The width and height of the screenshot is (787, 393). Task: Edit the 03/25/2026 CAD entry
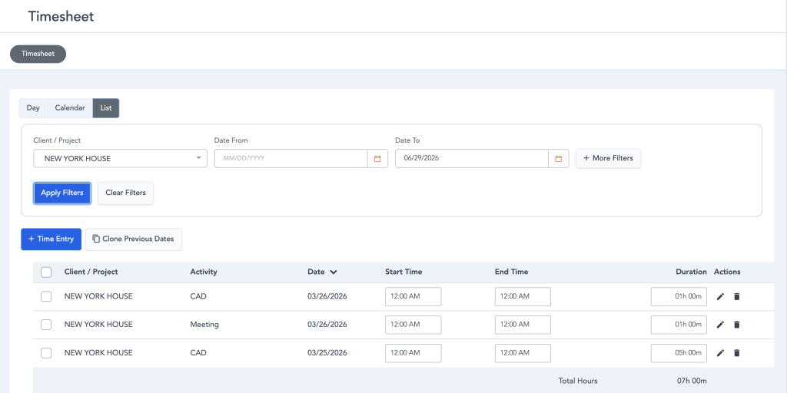pyautogui.click(x=720, y=353)
